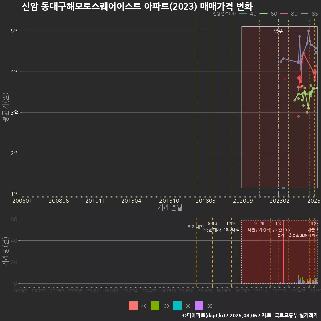Click the 2억 y-axis label

[x=15, y=153]
